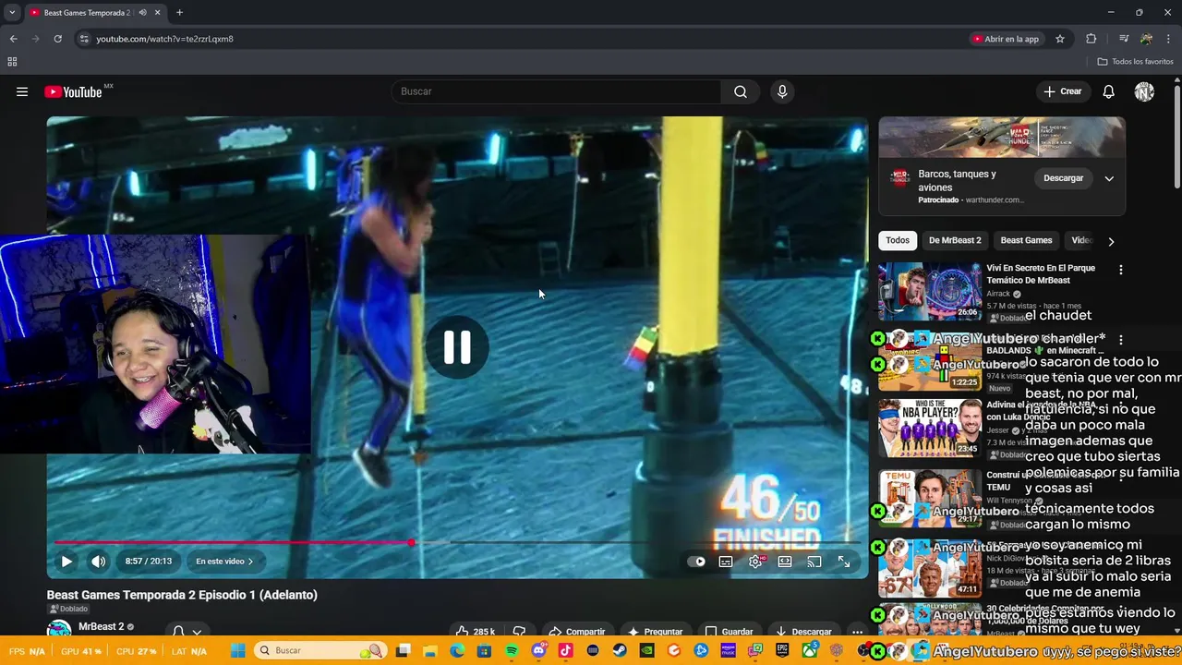Show more filter chips with right arrow
This screenshot has width=1182, height=665.
(x=1111, y=241)
